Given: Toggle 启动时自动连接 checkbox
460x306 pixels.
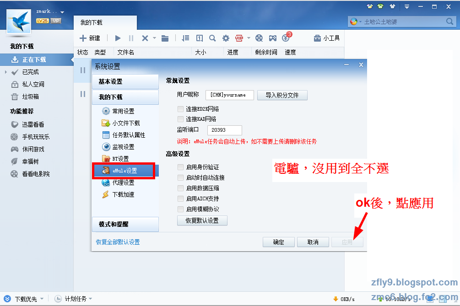Looking at the screenshot, I should point(180,177).
